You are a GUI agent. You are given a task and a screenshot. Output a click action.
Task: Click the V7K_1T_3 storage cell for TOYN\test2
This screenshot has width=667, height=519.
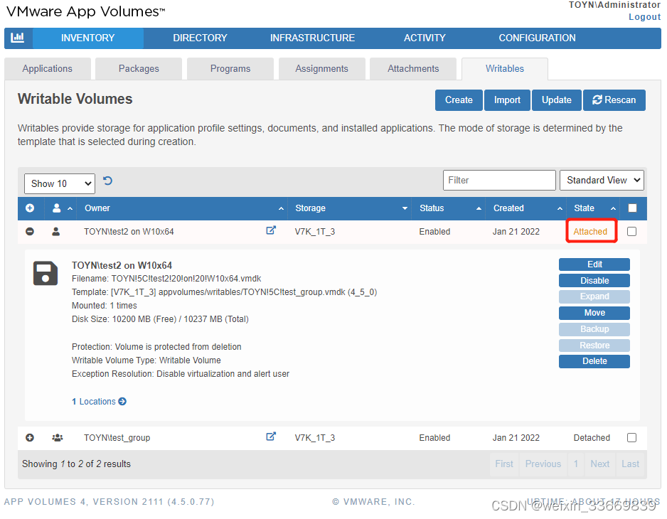pyautogui.click(x=315, y=232)
